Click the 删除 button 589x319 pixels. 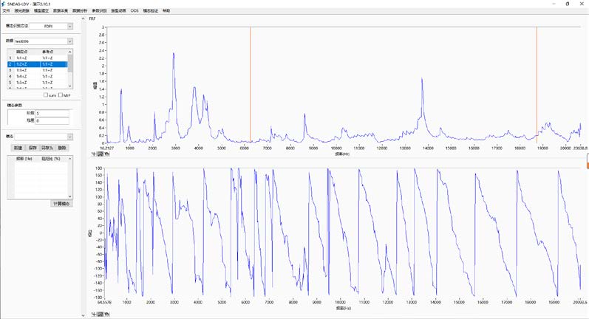click(62, 148)
